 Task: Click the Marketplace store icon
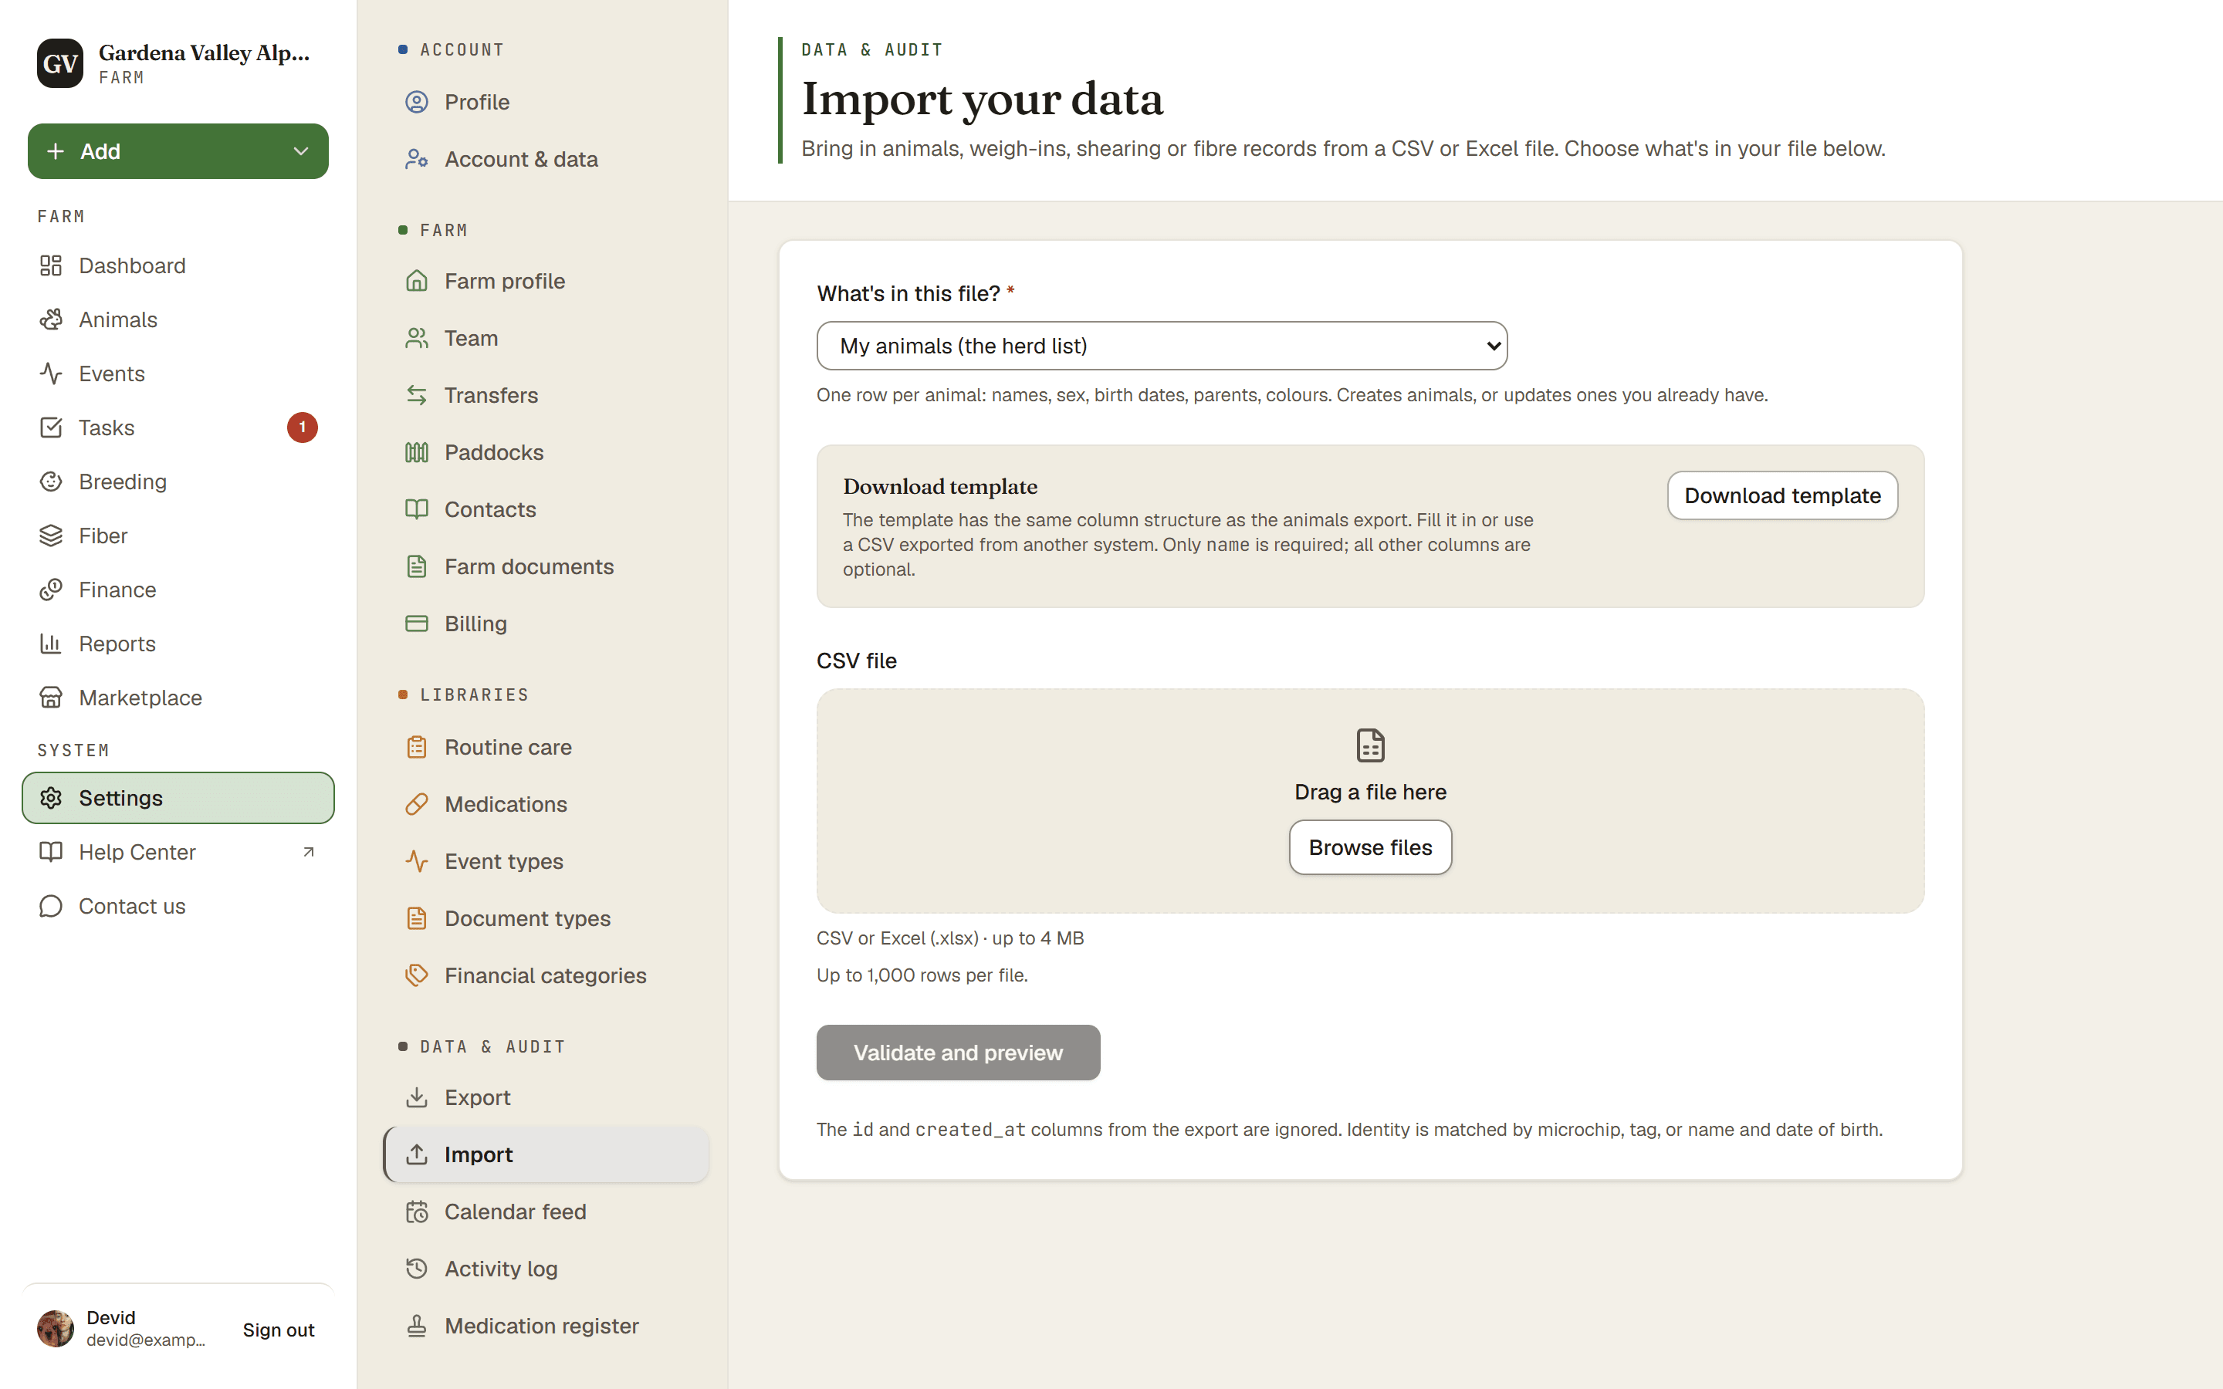[50, 698]
